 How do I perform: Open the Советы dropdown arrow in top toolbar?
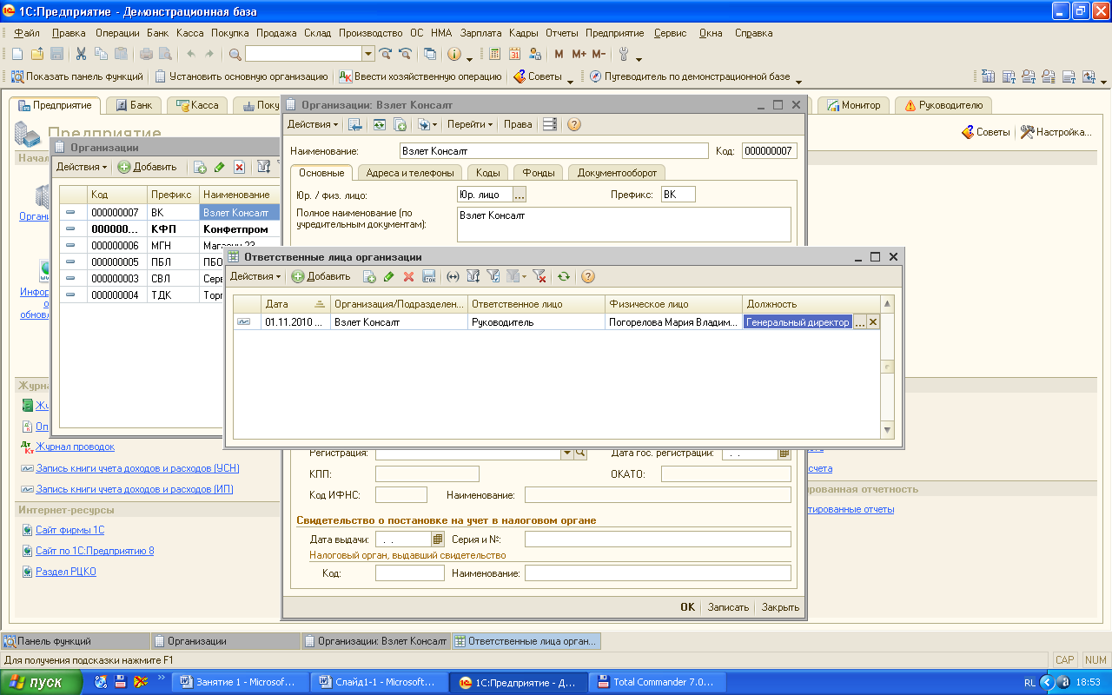click(x=570, y=81)
